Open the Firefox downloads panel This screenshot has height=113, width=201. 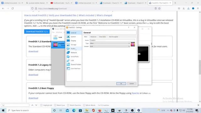[184, 8]
